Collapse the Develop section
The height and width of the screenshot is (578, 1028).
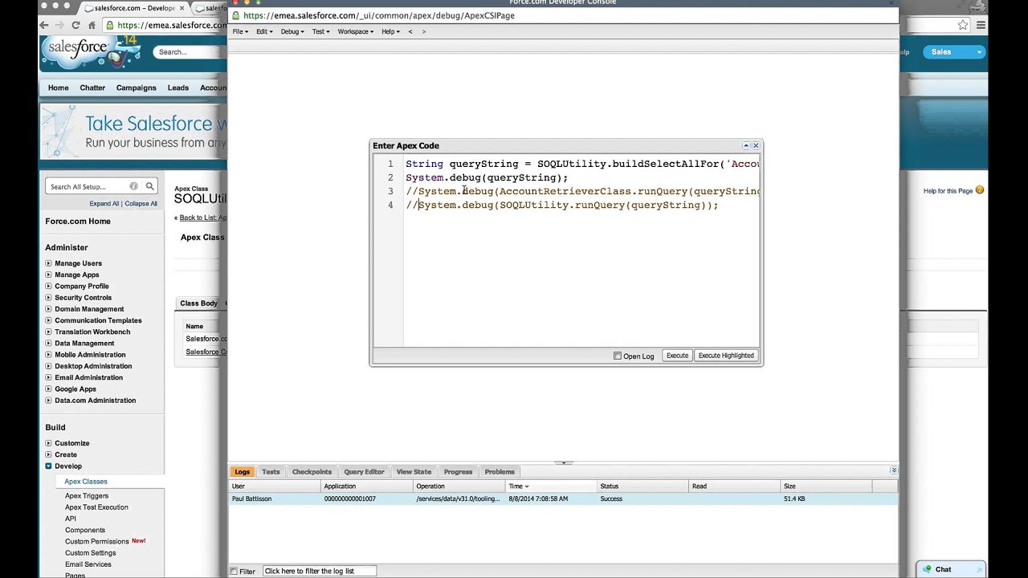(x=49, y=466)
